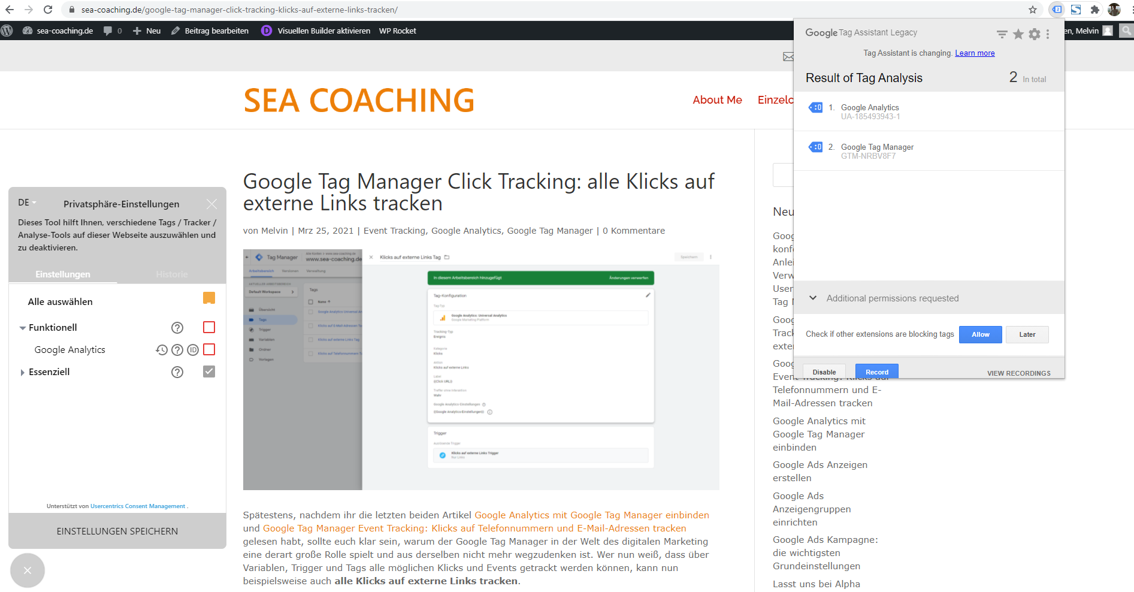Image resolution: width=1134 pixels, height=592 pixels.
Task: Click the blue S extension icon in Chrome toolbar
Action: click(1076, 10)
